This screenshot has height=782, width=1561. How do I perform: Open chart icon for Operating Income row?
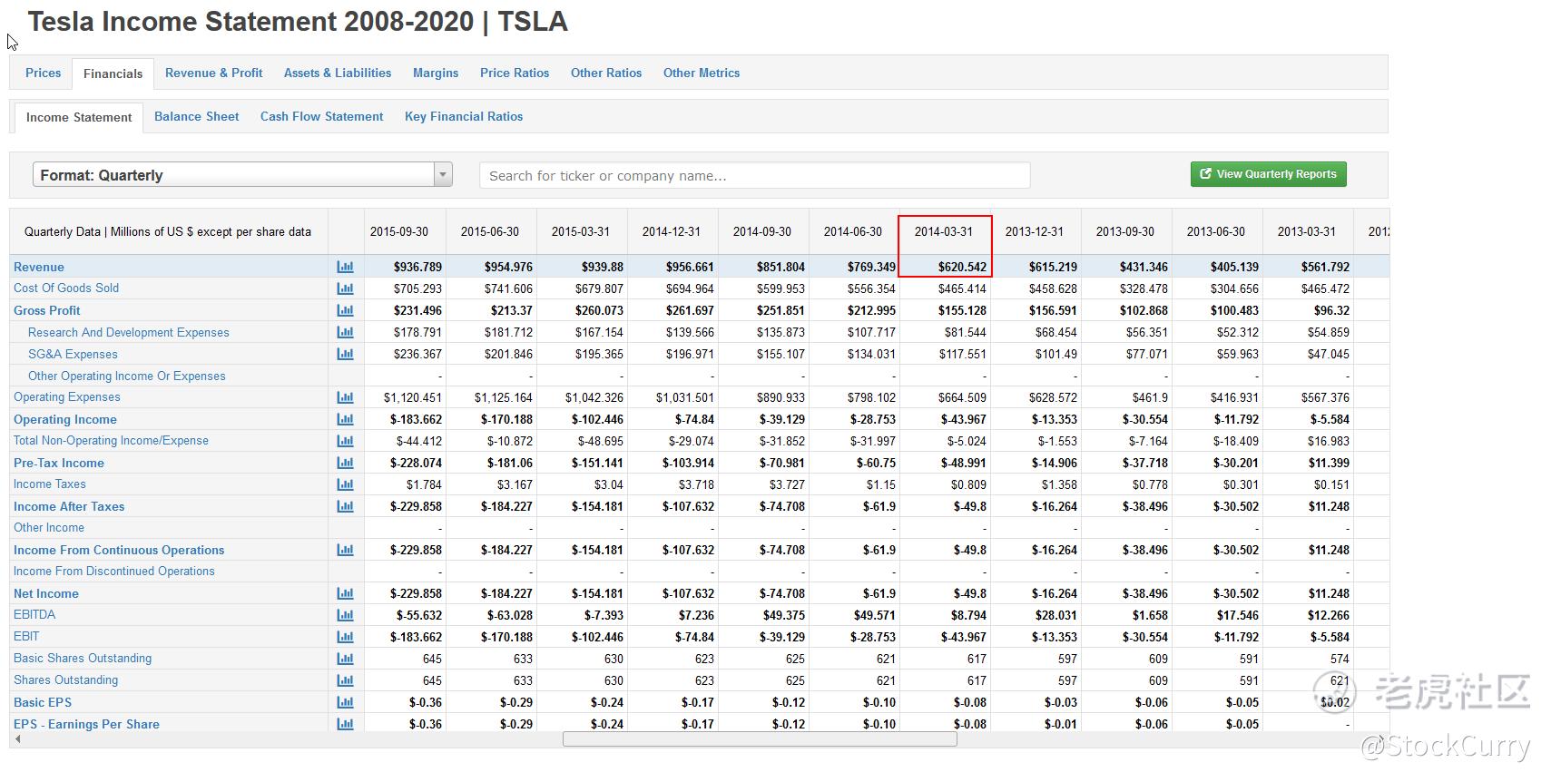click(x=345, y=419)
